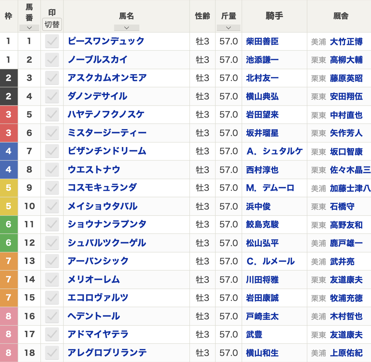Toggle mark checkbox for ハヤテノフクノスケ

pyautogui.click(x=52, y=114)
